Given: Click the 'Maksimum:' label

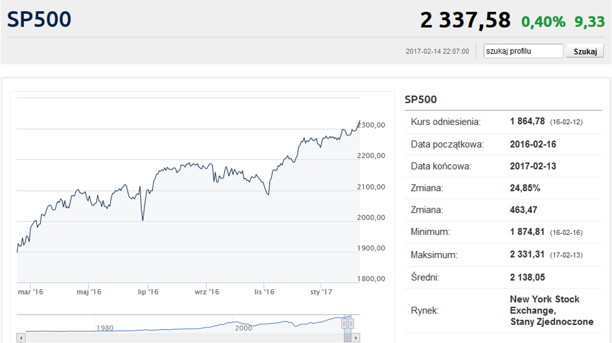Looking at the screenshot, I should [434, 255].
